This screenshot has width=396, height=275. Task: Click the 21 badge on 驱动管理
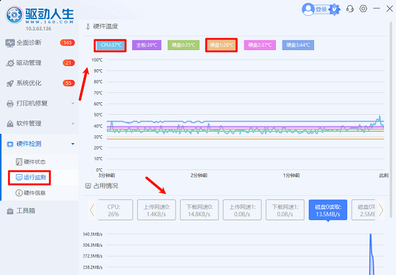pos(69,63)
